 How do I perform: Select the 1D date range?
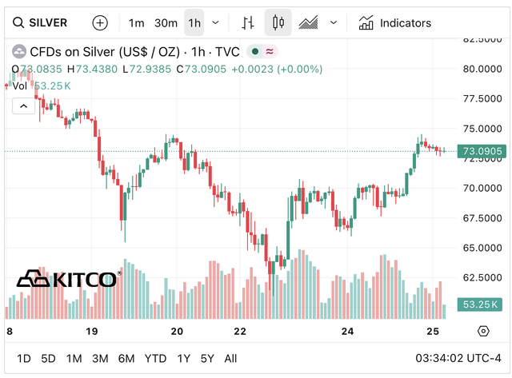pos(24,358)
